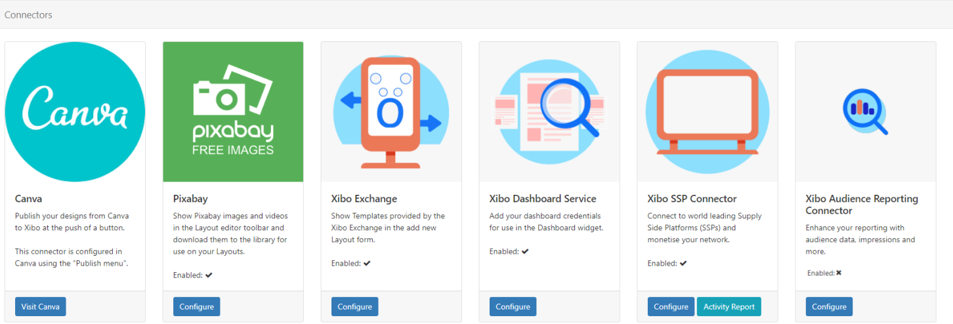Click the Xibo SSP Connector enabled checkmark

point(683,264)
